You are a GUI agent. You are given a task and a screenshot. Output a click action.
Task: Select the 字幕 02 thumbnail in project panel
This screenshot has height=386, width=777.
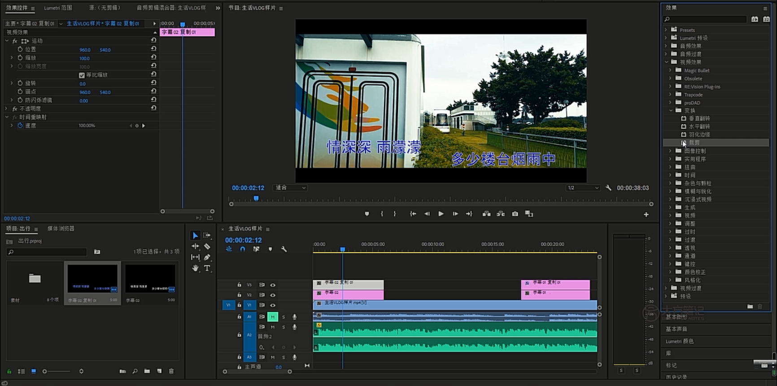pos(150,279)
